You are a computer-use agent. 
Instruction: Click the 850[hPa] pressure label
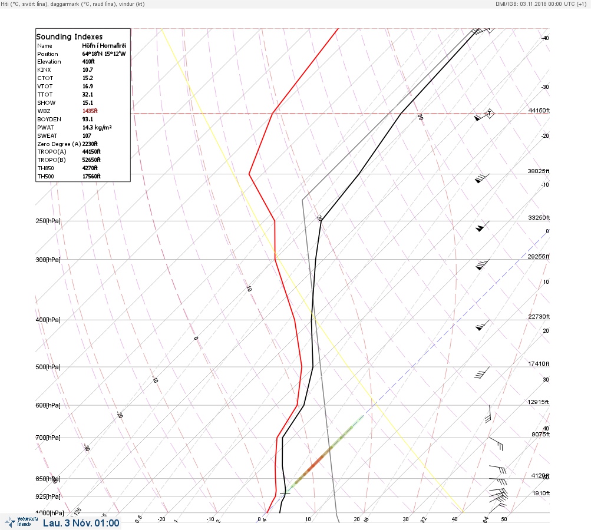tap(48, 479)
